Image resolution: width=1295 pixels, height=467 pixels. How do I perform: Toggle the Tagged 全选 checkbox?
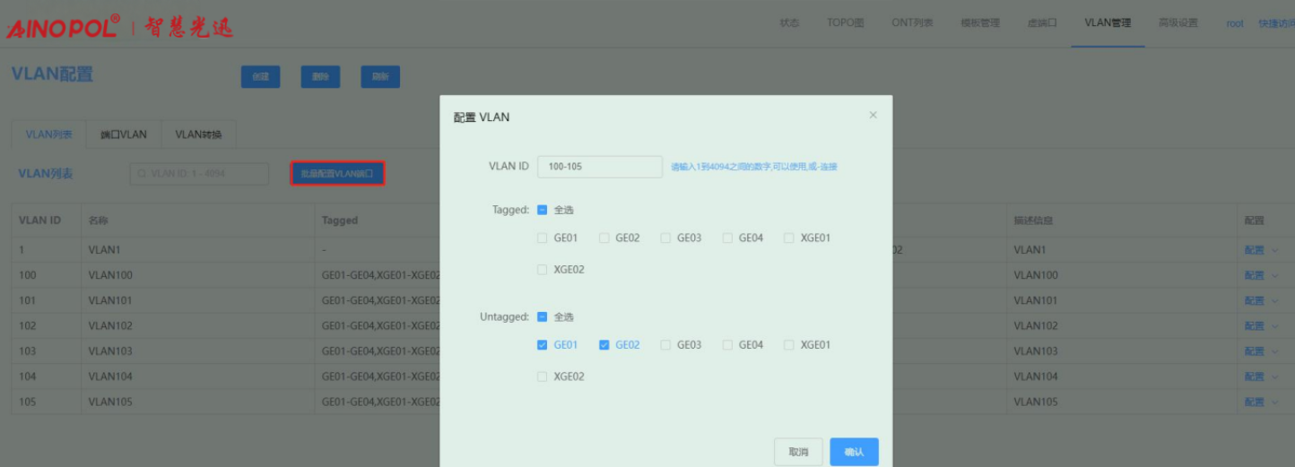click(x=542, y=211)
